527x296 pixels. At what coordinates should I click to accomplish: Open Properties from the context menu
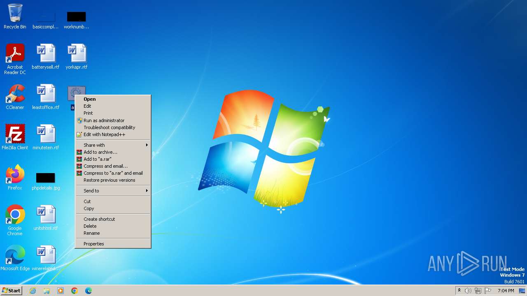pyautogui.click(x=113, y=244)
